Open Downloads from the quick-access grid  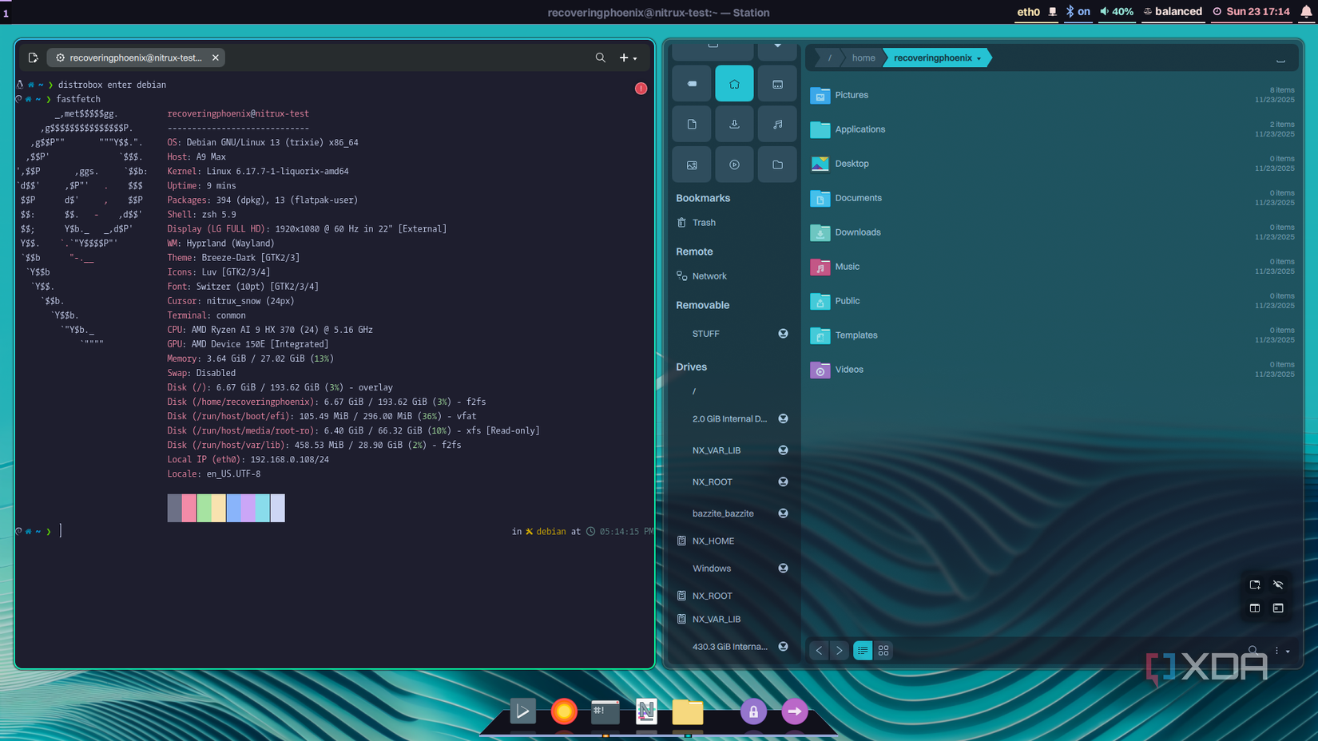pyautogui.click(x=734, y=124)
